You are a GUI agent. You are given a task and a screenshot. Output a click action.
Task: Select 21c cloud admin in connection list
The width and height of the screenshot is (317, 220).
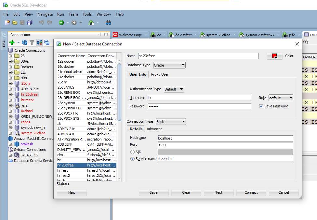(87, 72)
